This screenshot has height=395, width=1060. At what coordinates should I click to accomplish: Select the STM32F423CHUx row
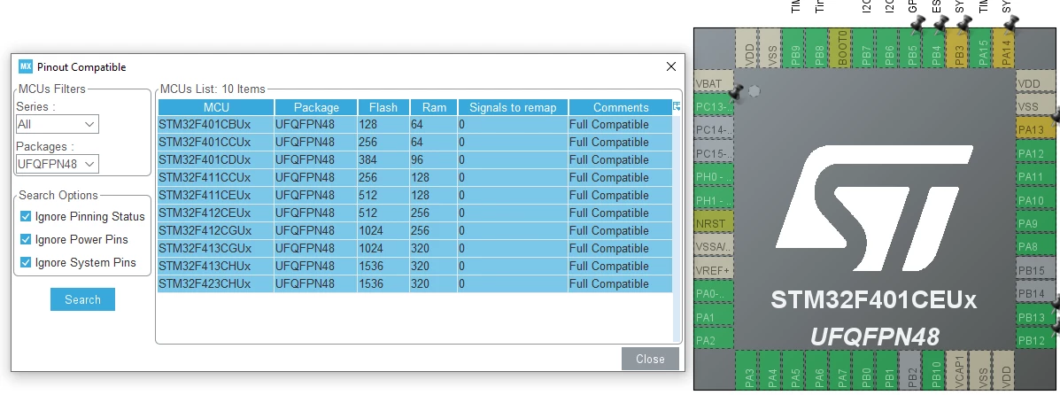click(415, 283)
